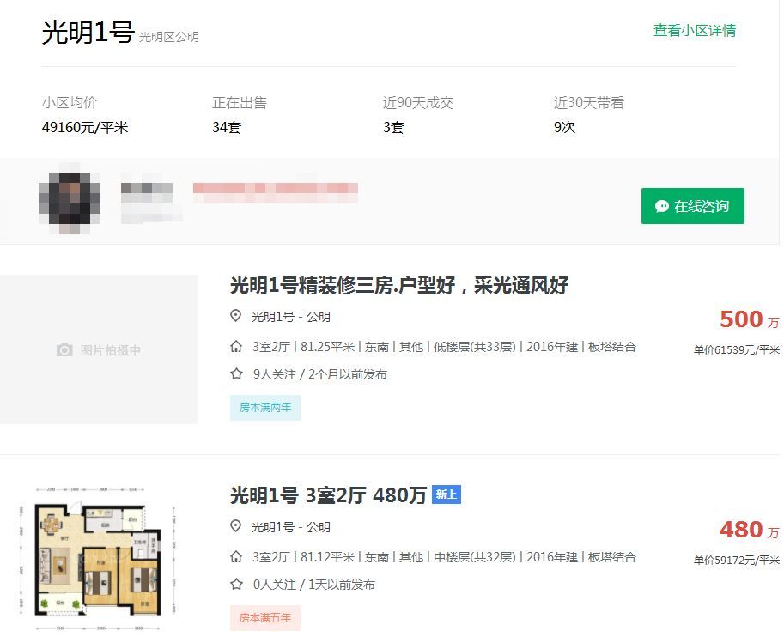
Task: Click the 单价59172元/平米 unit price
Action: [736, 561]
